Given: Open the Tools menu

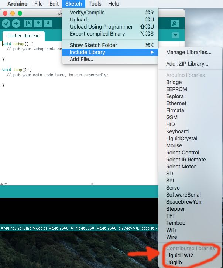Looking at the screenshot, I should coord(95,4).
